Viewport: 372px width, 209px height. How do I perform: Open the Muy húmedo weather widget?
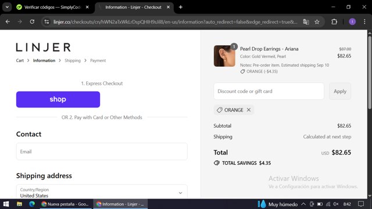[x=278, y=204]
